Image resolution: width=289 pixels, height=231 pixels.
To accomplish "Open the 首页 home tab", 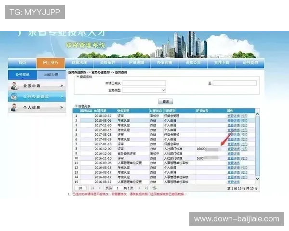I will point(22,63).
